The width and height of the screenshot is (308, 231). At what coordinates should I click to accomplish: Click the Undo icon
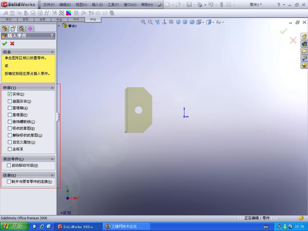click(211, 5)
